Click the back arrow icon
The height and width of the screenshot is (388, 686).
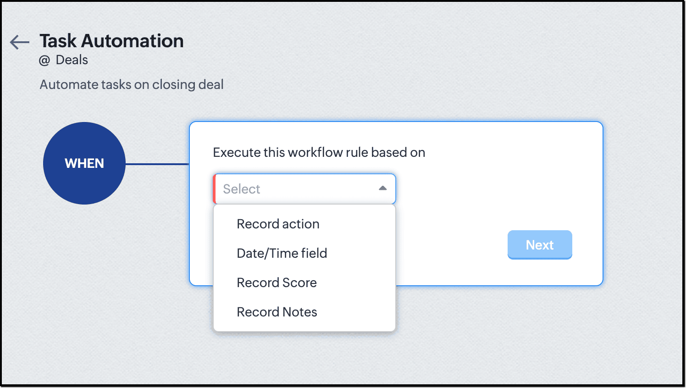(x=20, y=42)
